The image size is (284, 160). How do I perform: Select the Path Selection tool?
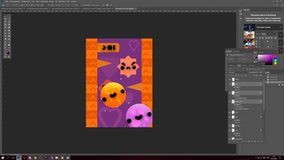[x=9, y=42]
